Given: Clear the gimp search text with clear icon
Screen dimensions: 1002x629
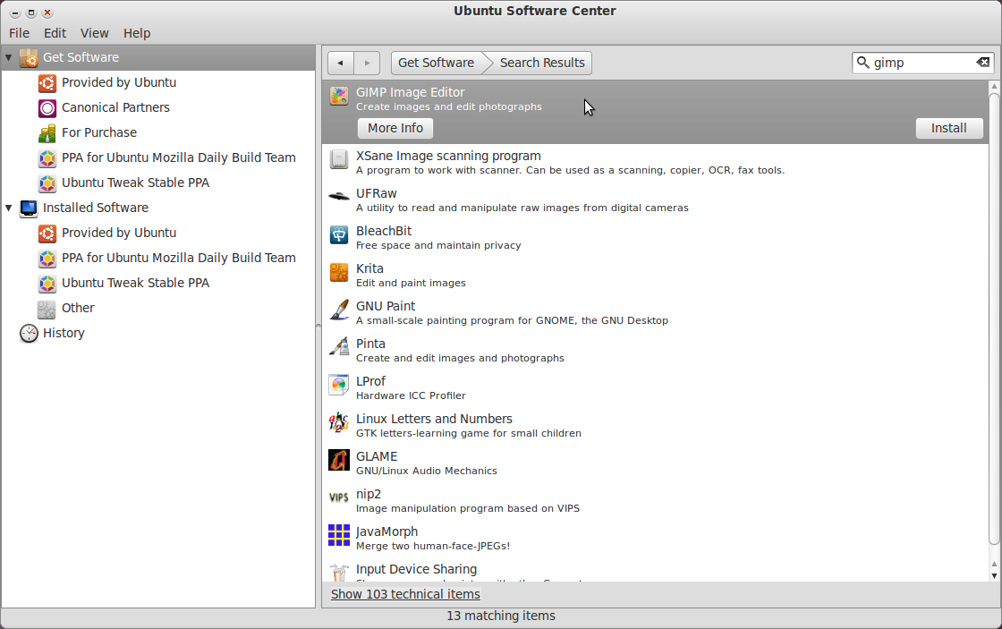Looking at the screenshot, I should (983, 62).
